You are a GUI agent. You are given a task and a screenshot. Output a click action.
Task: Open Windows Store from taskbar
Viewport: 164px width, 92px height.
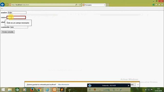[x=17, y=90]
